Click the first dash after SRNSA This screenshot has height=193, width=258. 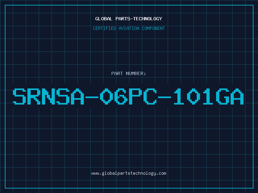point(92,97)
